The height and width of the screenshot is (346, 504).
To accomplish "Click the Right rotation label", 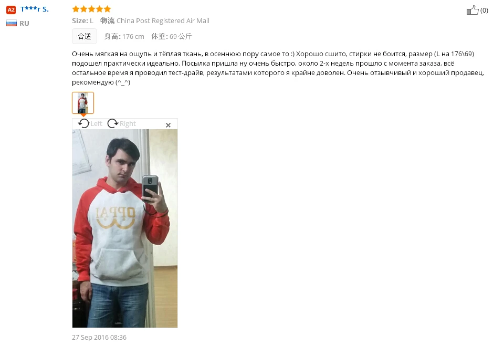I will (128, 123).
